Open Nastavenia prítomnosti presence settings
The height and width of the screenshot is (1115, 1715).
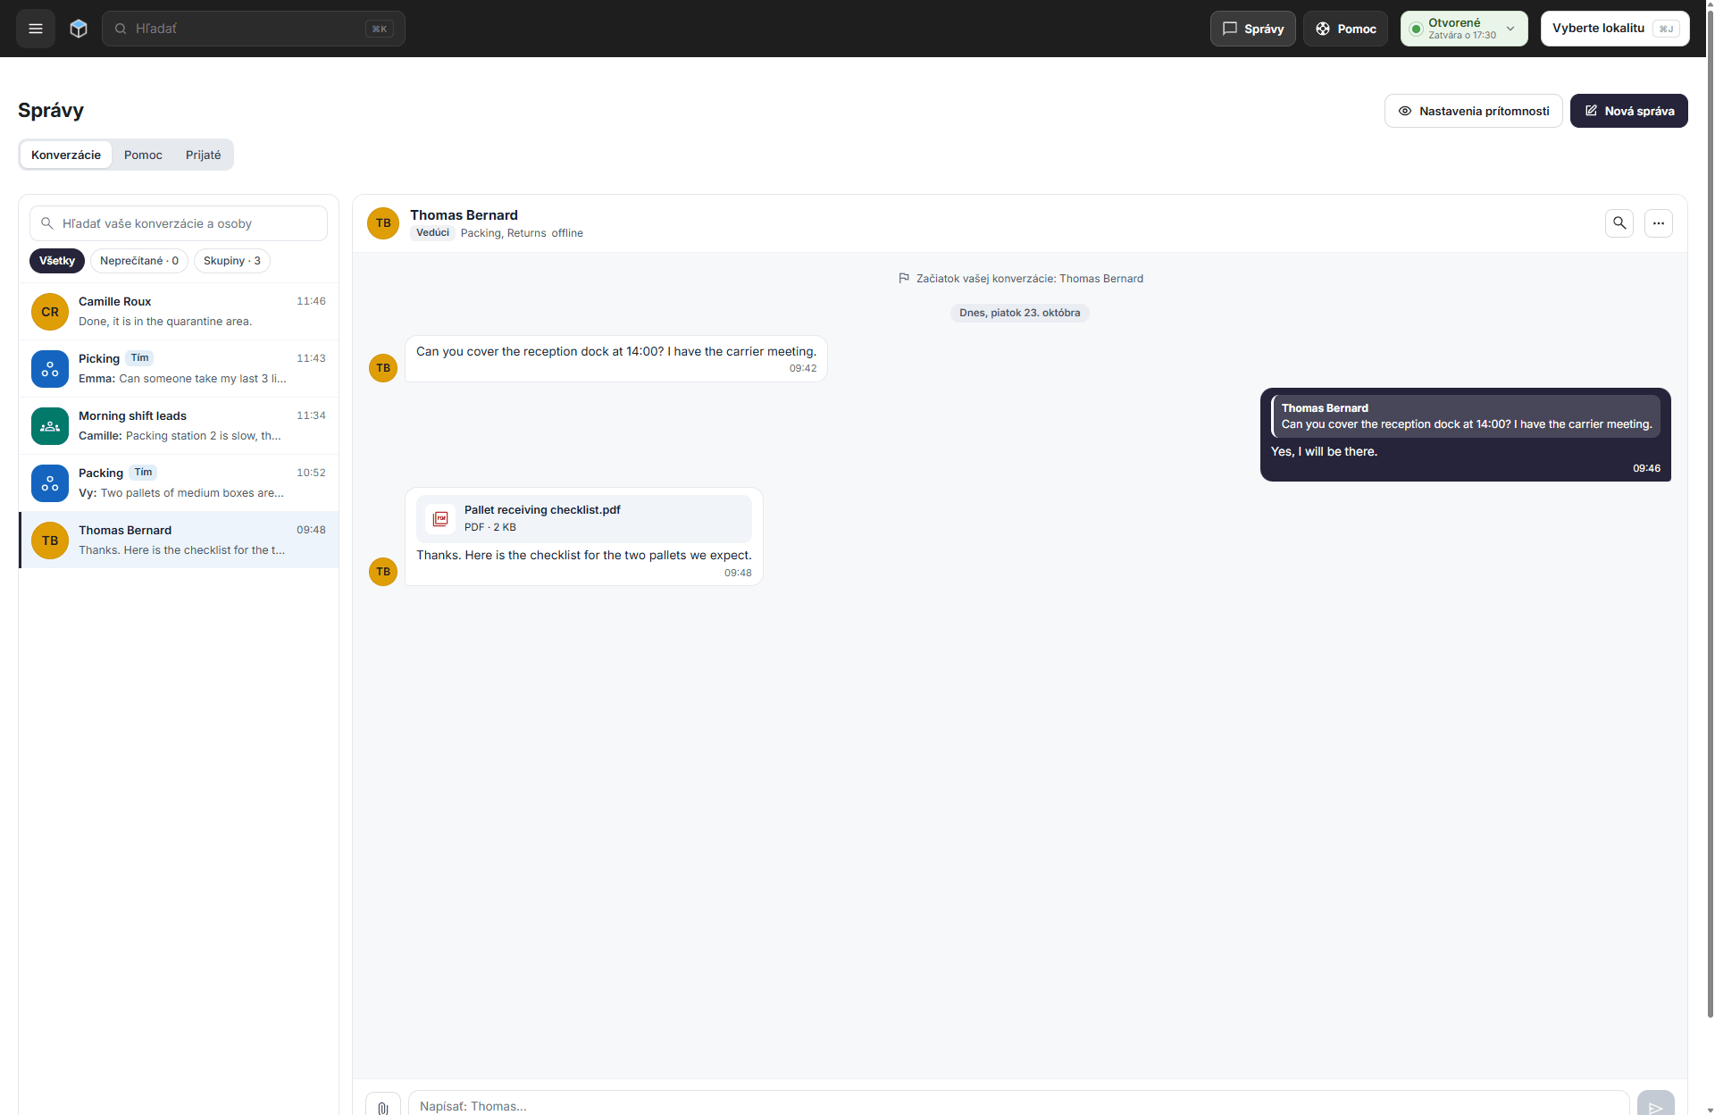pos(1474,111)
